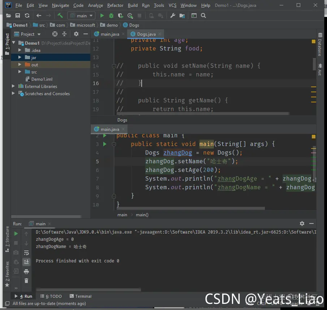Click horizontal scrollbar in main.java editor
Image resolution: width=327 pixels, height=310 pixels.
(x=191, y=208)
